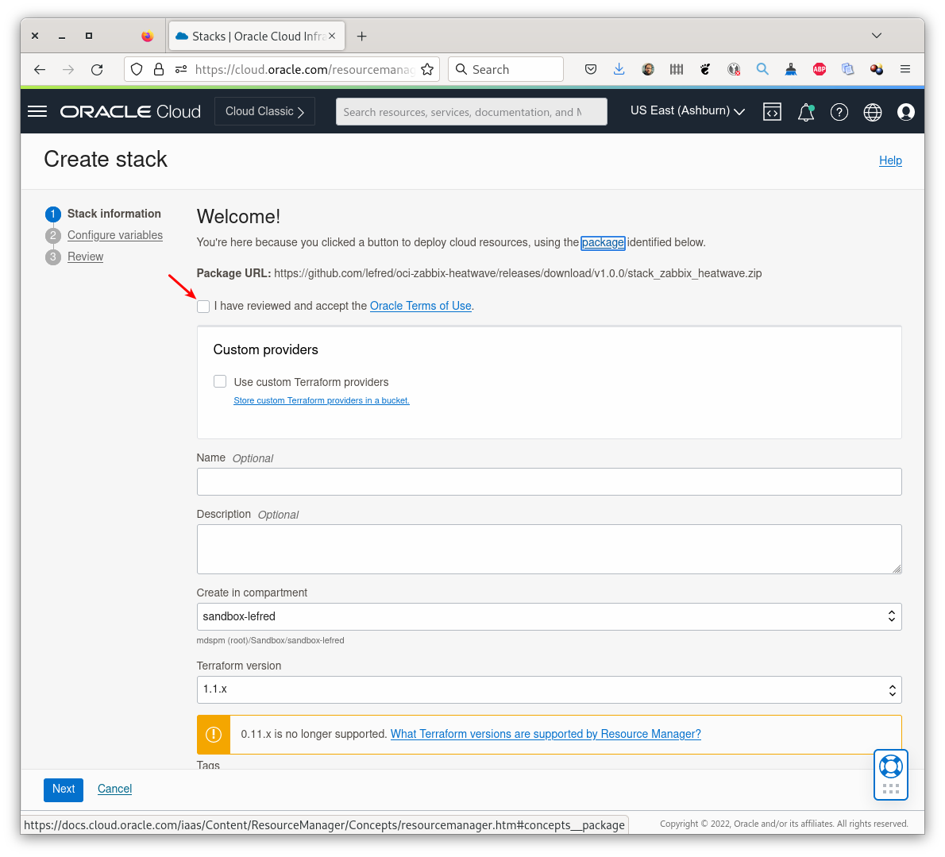
Task: Expand the Create in compartment dropdown
Action: (549, 616)
